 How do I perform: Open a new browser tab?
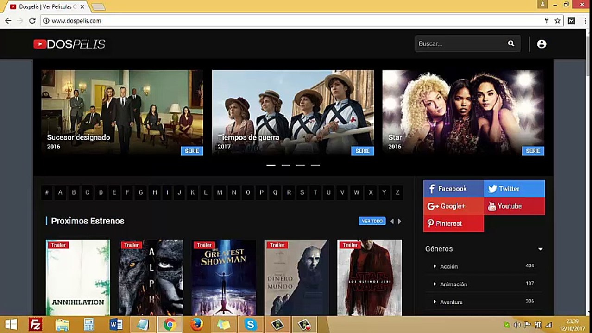click(98, 7)
